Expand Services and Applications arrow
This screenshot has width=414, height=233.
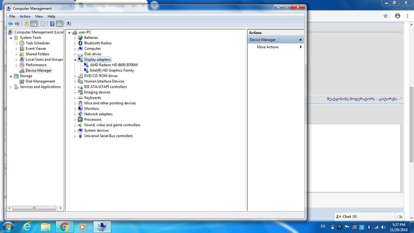(11, 87)
